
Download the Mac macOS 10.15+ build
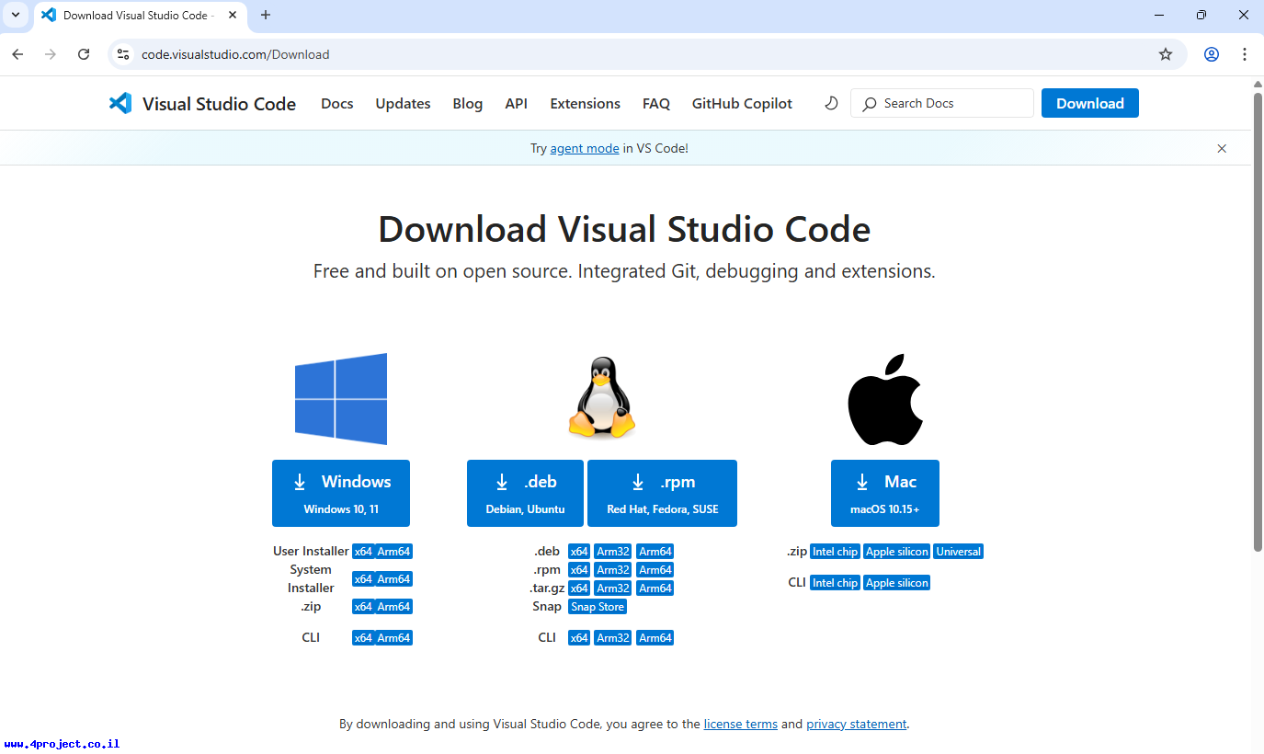885,493
